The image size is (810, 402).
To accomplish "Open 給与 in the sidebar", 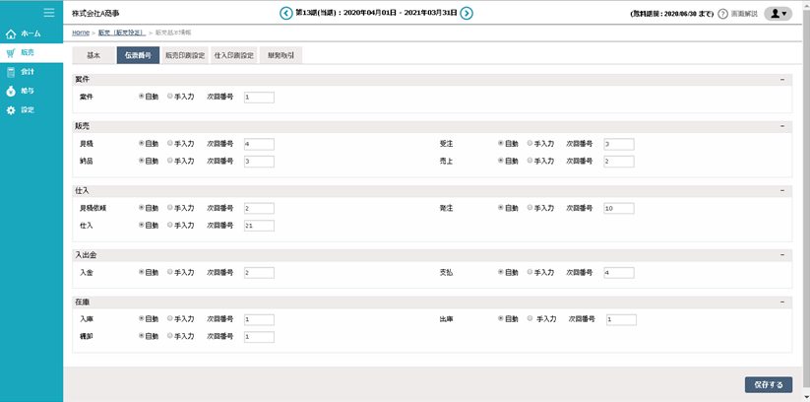I will tap(31, 91).
